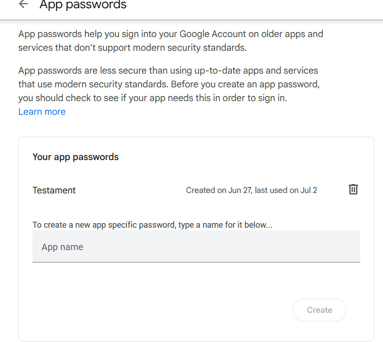Image resolution: width=383 pixels, height=342 pixels.
Task: Click the Created on Jun 27 date text
Action: point(251,190)
